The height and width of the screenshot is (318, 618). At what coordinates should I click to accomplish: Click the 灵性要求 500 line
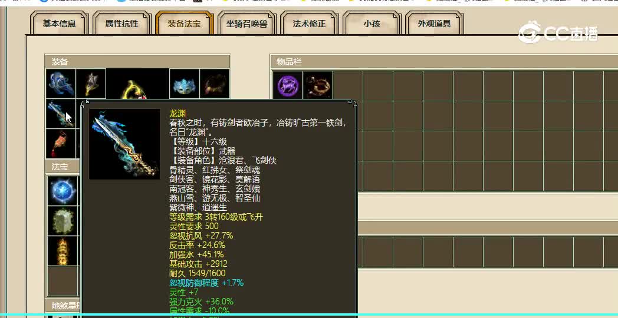[x=193, y=226]
